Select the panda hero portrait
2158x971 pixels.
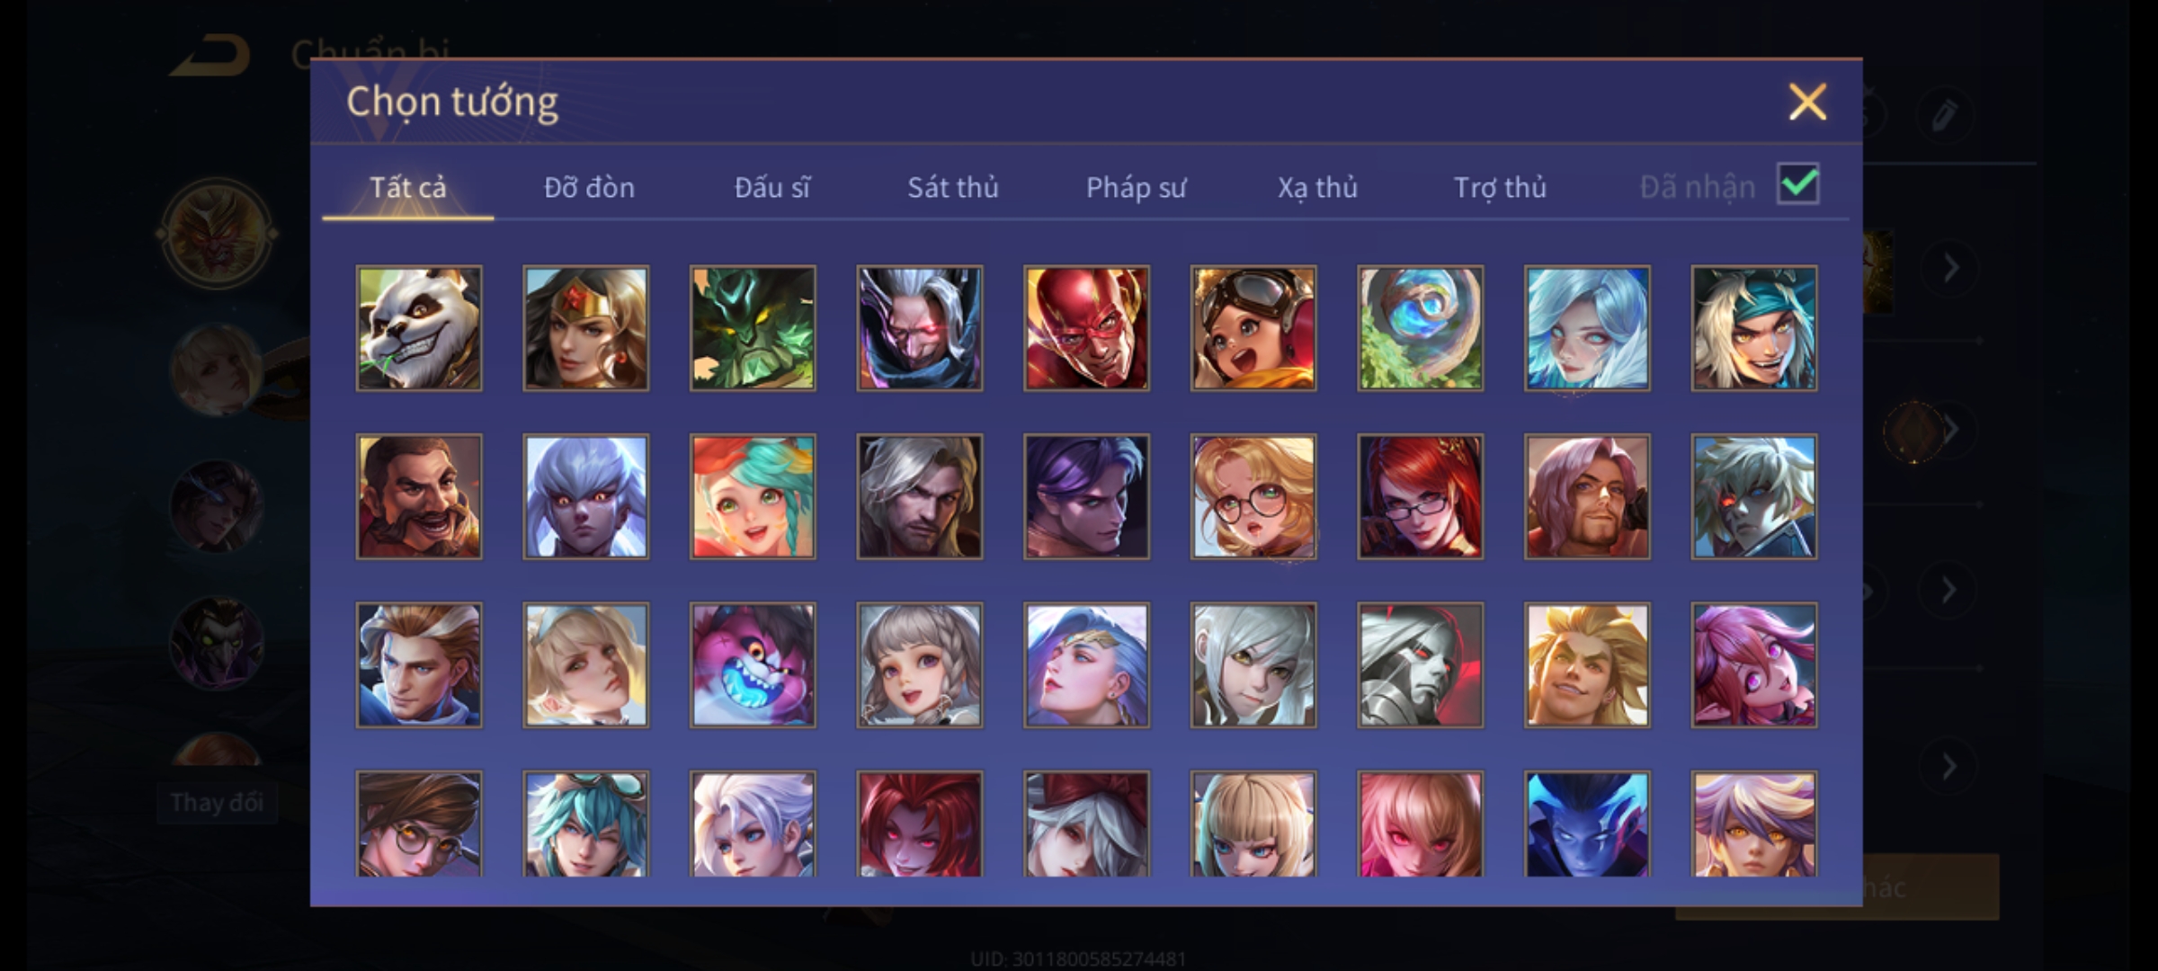[419, 328]
